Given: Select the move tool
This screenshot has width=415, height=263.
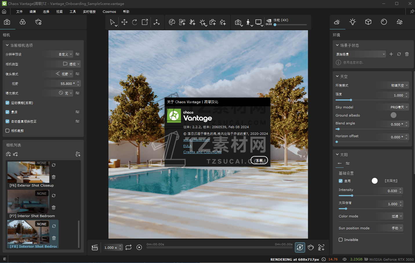Looking at the screenshot, I should point(124,22).
